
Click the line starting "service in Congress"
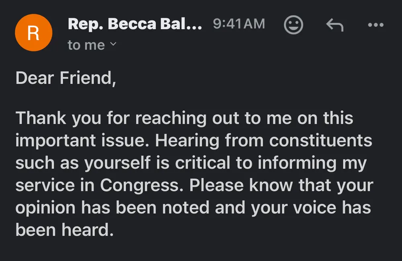[194, 186]
